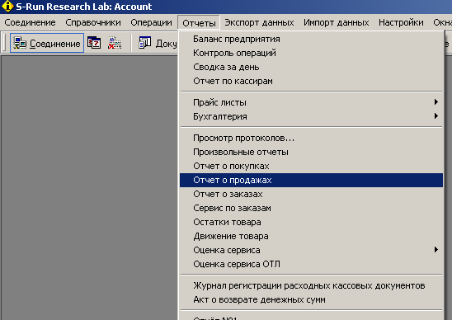452x320 pixels.
Task: Open Остатки товара report
Action: click(311, 223)
